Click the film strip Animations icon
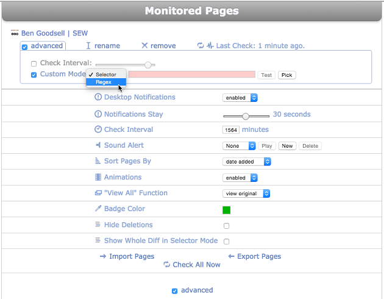The width and height of the screenshot is (384, 299). (98, 177)
